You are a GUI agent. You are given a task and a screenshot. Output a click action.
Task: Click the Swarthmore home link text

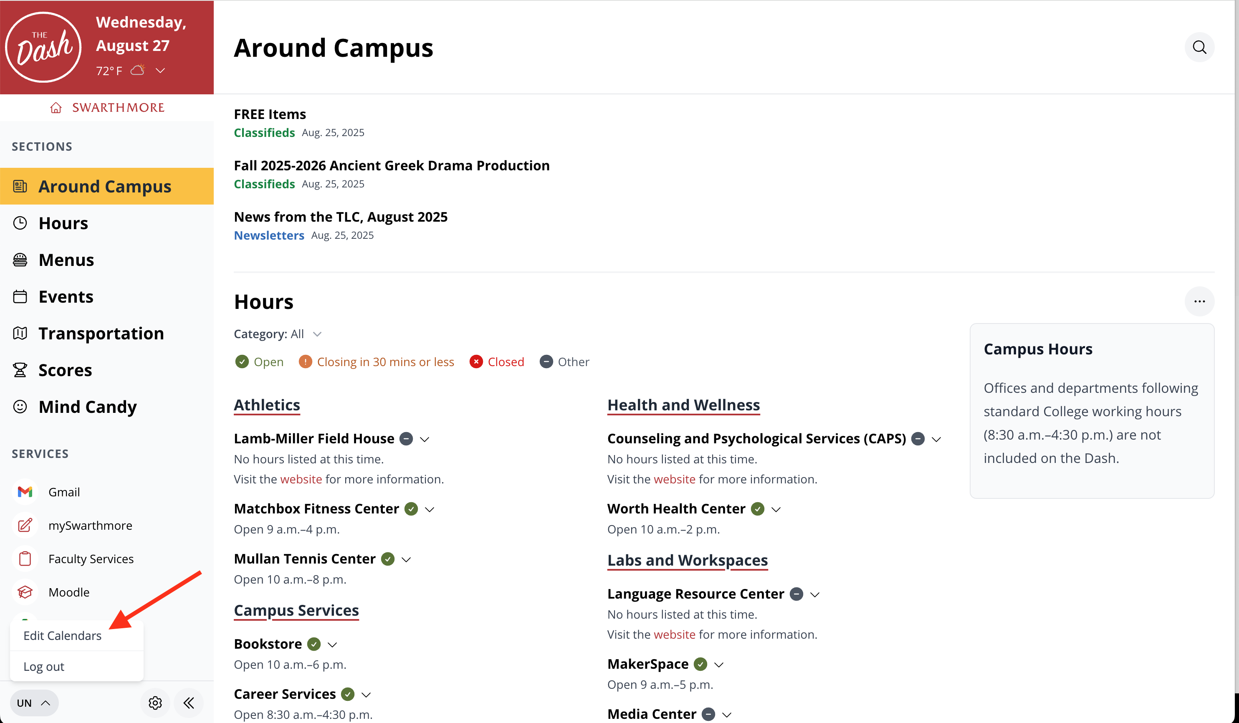119,108
